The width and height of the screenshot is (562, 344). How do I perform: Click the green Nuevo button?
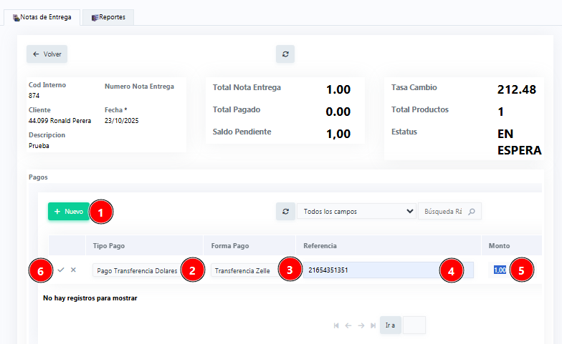(69, 212)
